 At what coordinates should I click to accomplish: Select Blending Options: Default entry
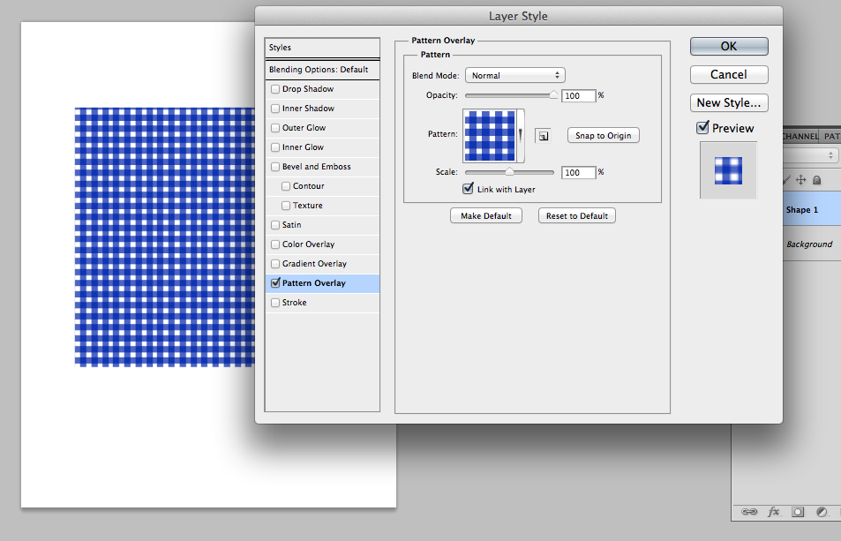click(x=322, y=70)
